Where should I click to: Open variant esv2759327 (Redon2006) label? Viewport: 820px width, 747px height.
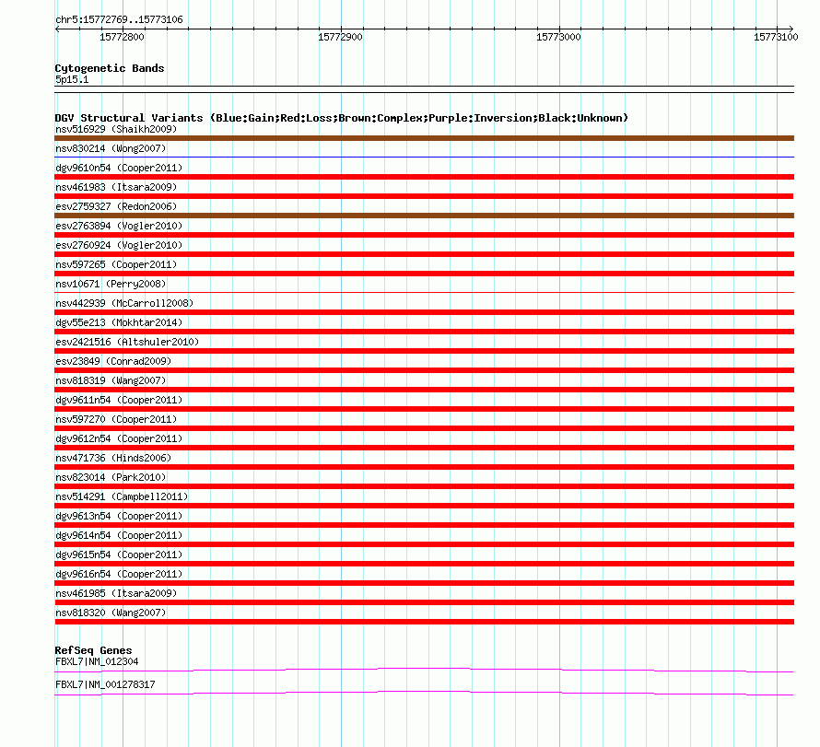point(116,206)
